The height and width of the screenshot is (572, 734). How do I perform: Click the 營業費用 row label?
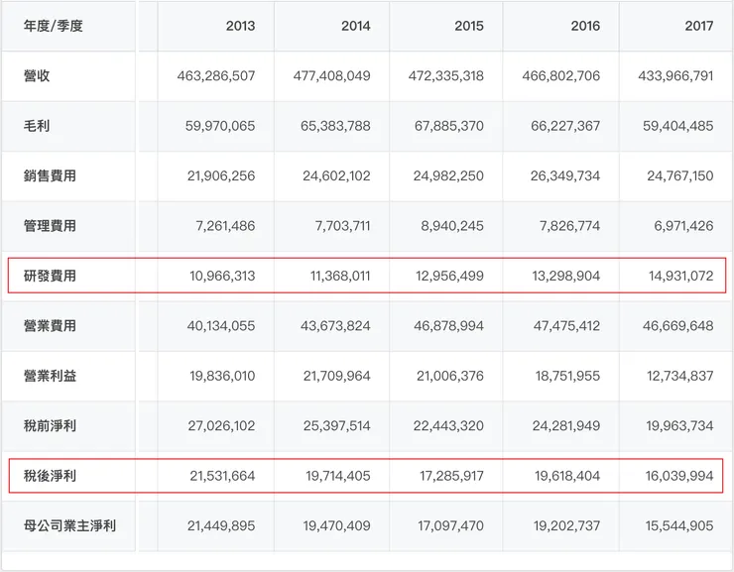click(50, 326)
